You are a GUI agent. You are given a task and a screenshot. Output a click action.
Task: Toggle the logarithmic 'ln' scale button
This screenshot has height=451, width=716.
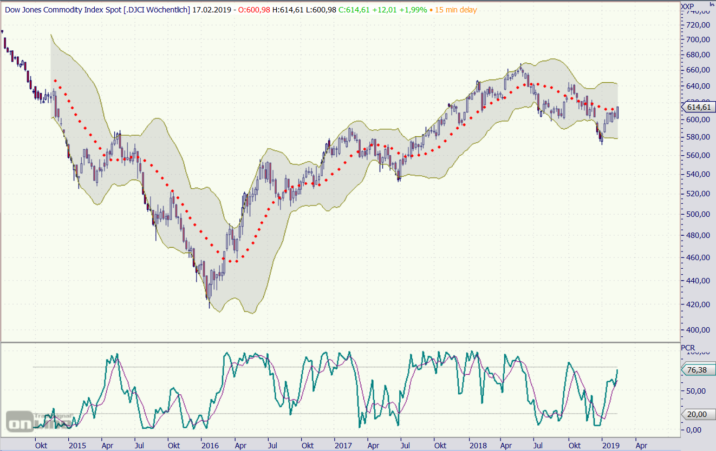[x=711, y=4]
